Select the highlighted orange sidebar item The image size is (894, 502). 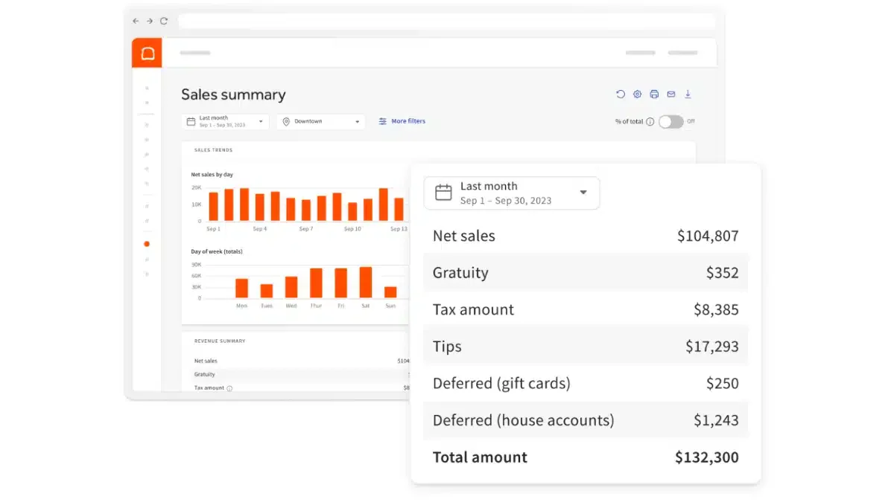[147, 244]
